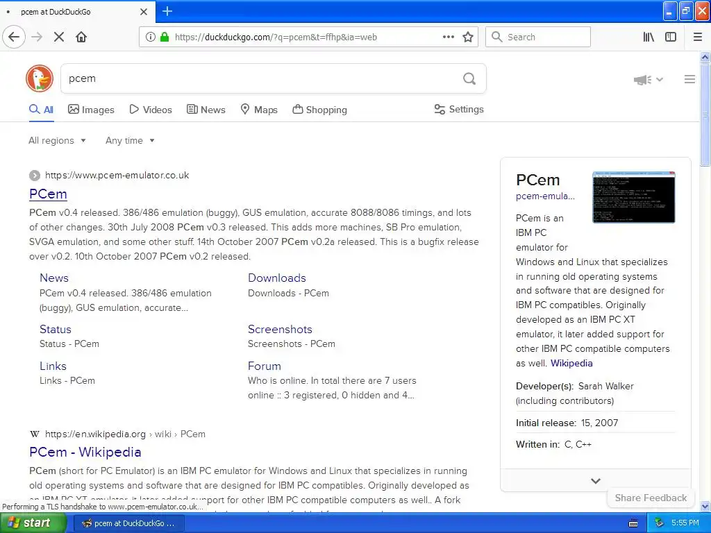The width and height of the screenshot is (711, 533).
Task: Open the PCem result title link
Action: click(x=48, y=194)
